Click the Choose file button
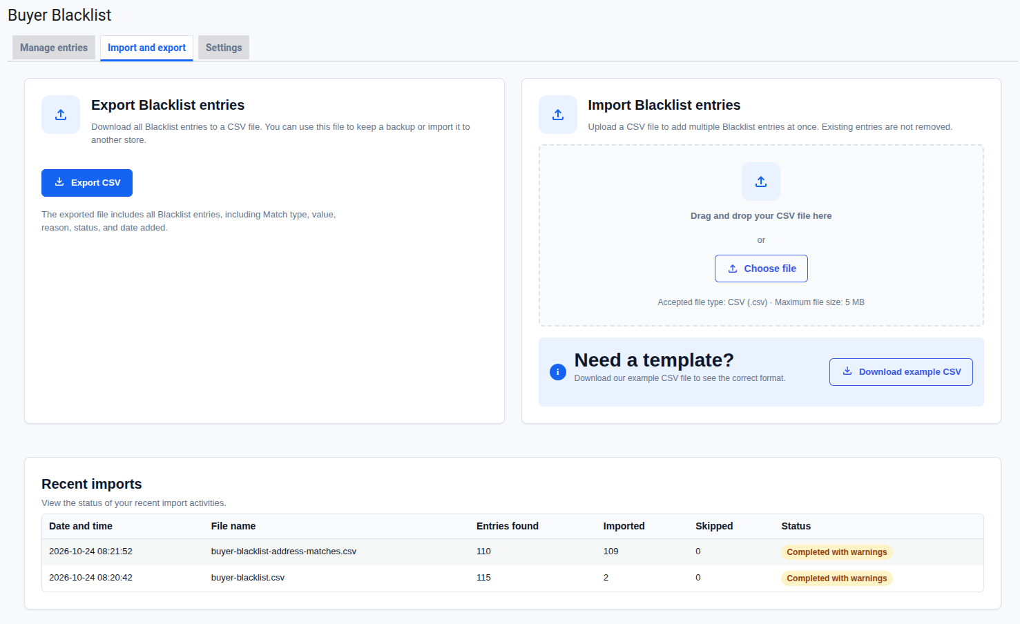 (761, 269)
